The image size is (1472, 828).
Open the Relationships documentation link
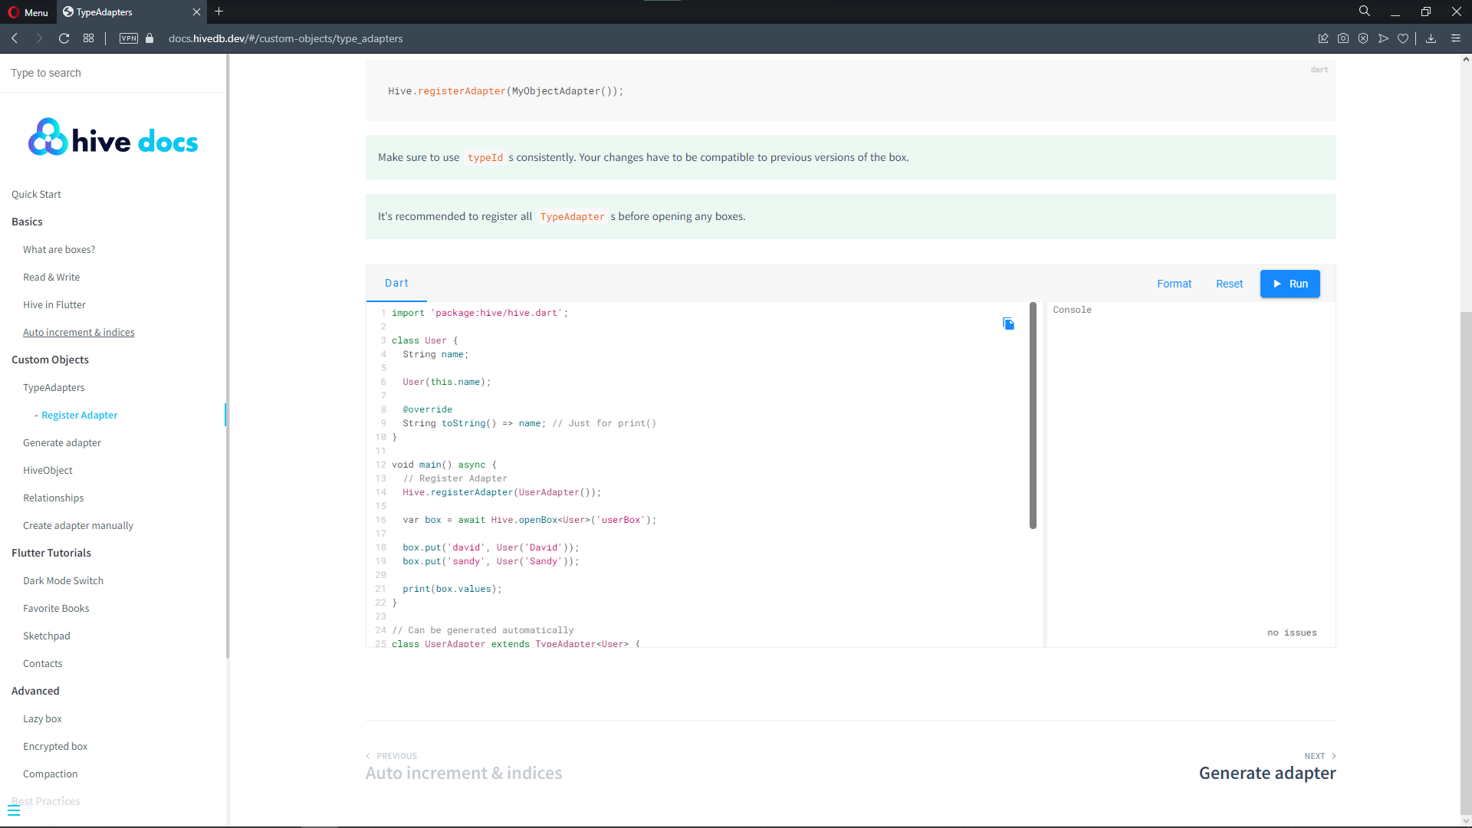point(53,498)
